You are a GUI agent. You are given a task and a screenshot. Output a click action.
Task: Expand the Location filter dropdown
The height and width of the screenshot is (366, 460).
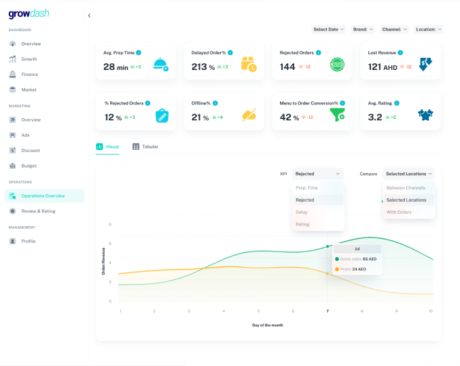coord(428,29)
